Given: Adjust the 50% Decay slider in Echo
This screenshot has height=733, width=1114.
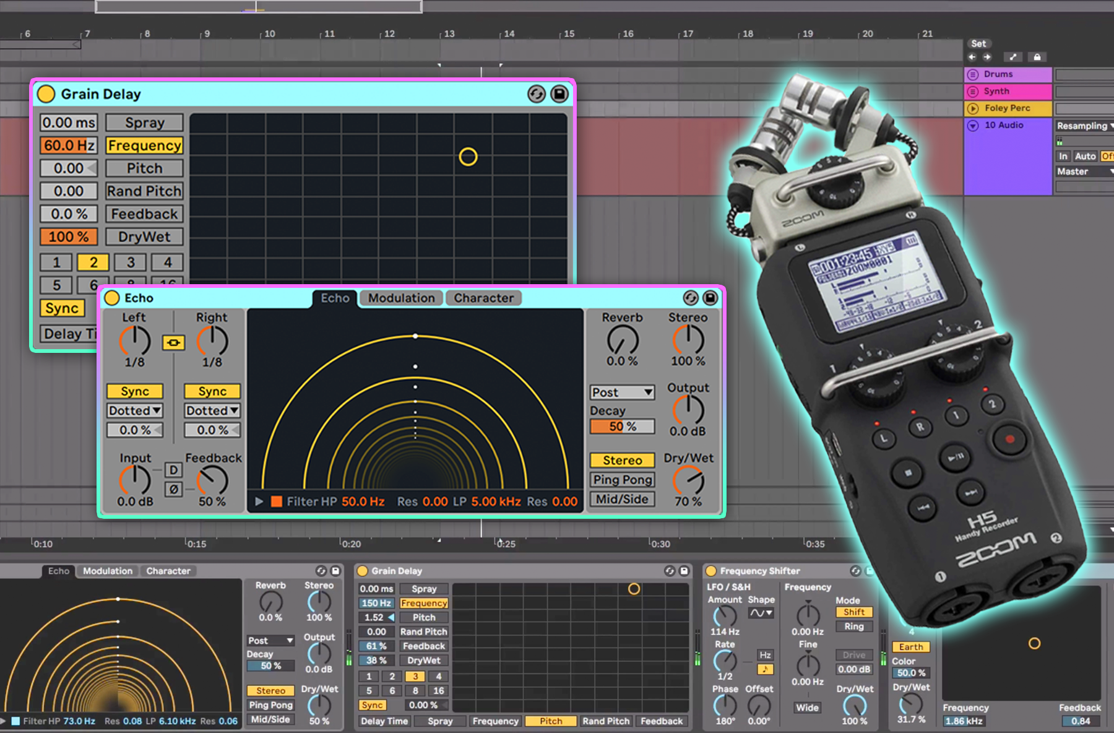Looking at the screenshot, I should [x=622, y=426].
